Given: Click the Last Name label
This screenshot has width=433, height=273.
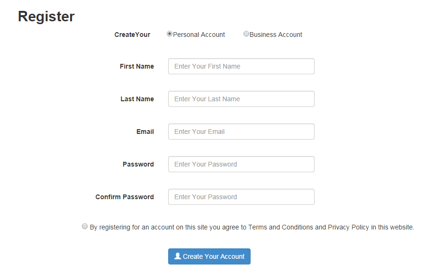Looking at the screenshot, I should click(x=137, y=99).
